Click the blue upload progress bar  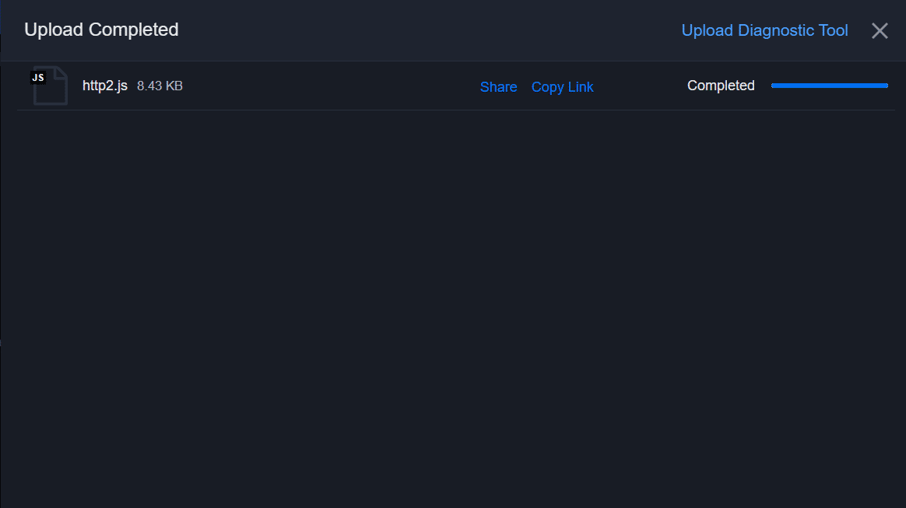(829, 86)
